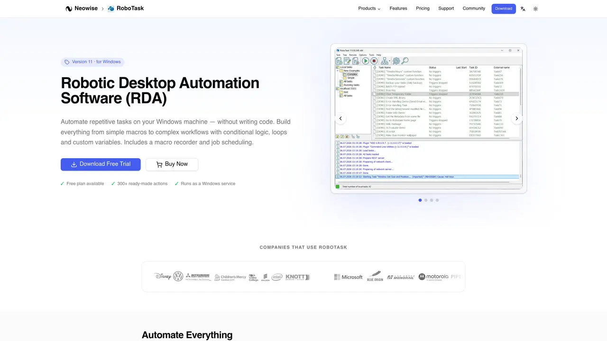Show the next carousel screenshot

(516, 118)
